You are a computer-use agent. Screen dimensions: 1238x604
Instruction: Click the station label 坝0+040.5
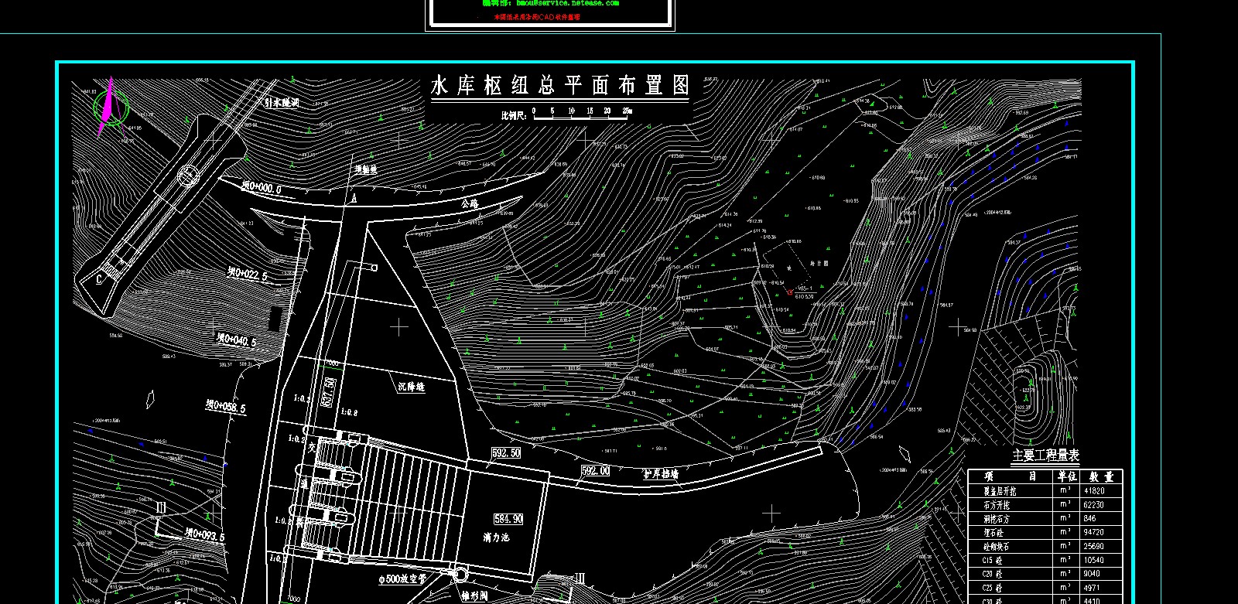[x=236, y=340]
